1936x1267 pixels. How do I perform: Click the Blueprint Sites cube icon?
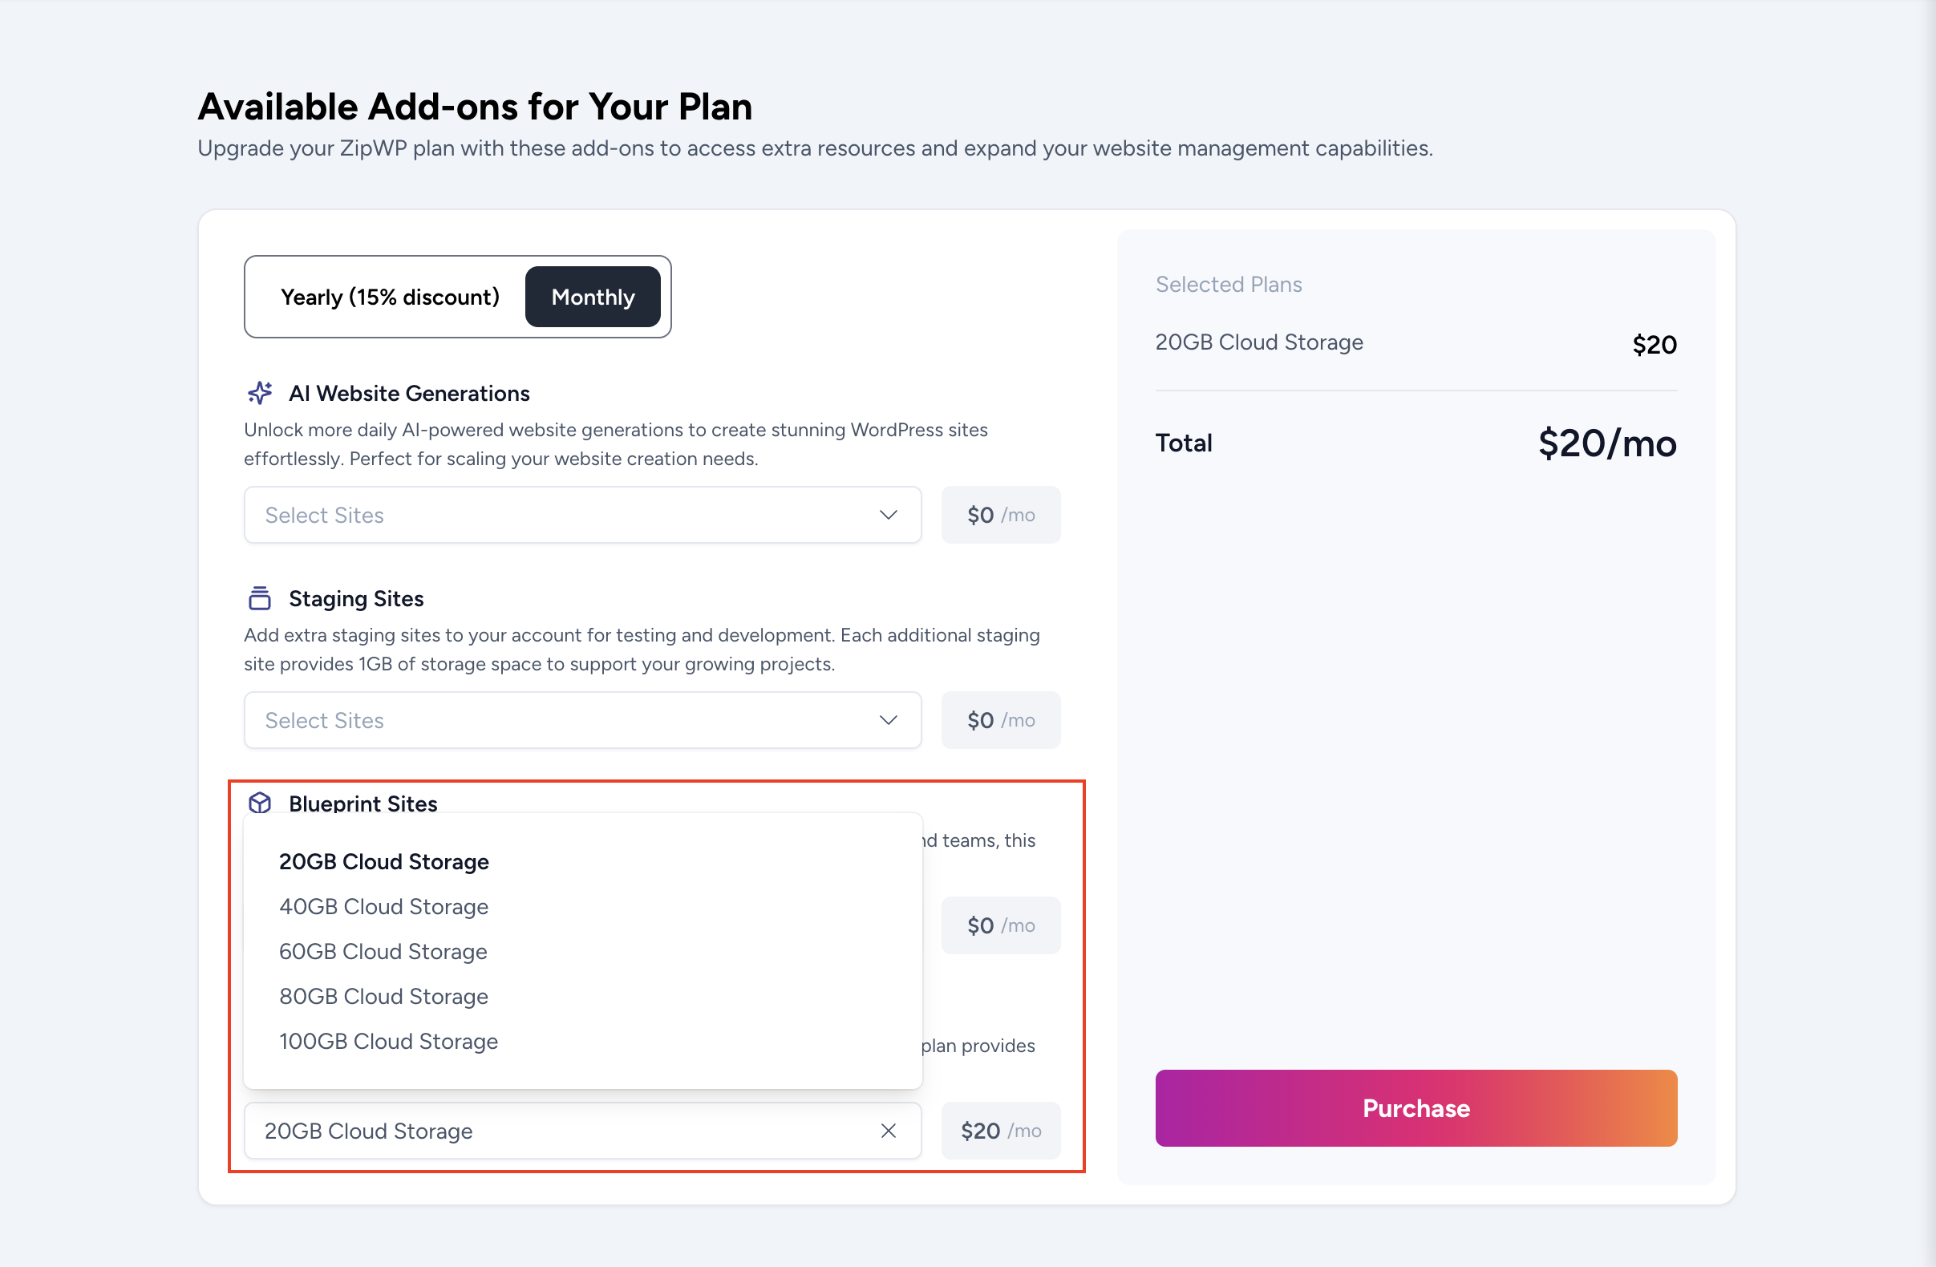pos(260,804)
